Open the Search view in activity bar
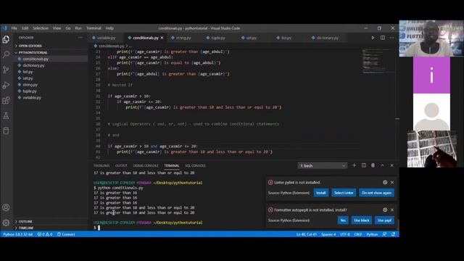This screenshot has height=261, width=464. pos(6,54)
